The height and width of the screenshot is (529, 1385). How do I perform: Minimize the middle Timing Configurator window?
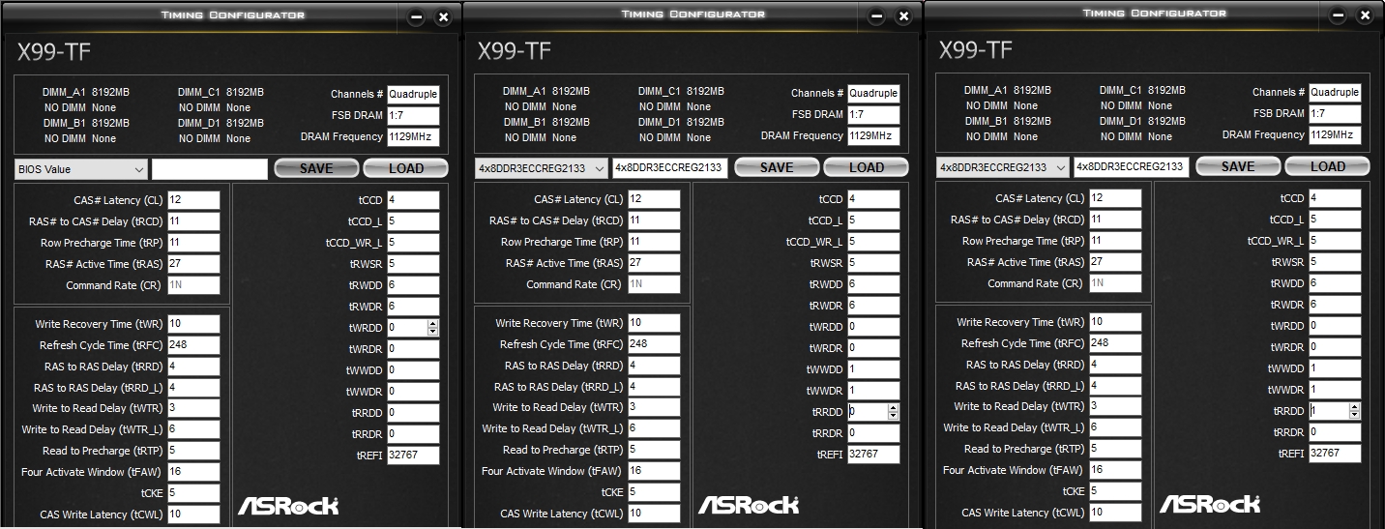click(876, 16)
